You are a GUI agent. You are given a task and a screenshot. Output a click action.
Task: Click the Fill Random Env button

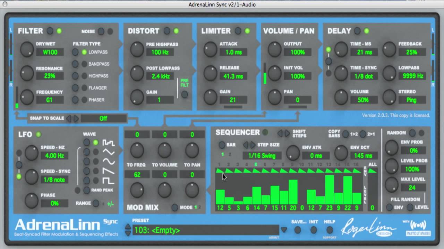(390, 207)
